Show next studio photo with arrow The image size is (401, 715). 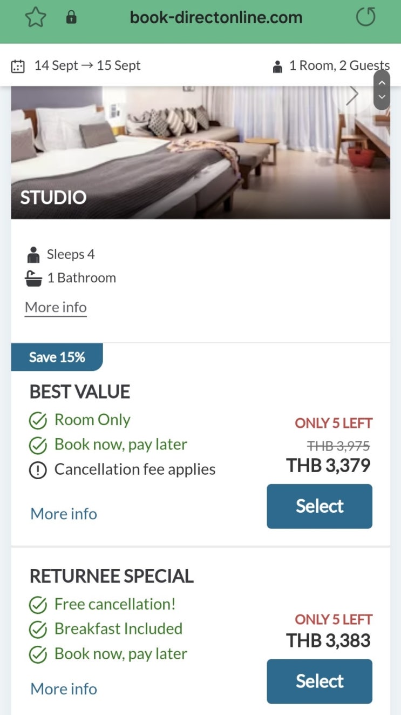tap(352, 95)
